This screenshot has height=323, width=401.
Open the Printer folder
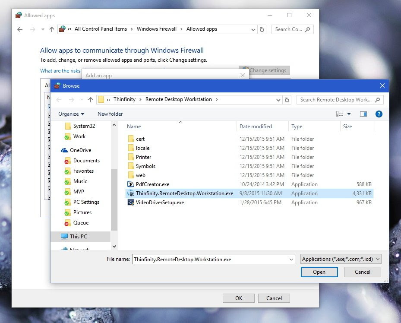(x=143, y=157)
